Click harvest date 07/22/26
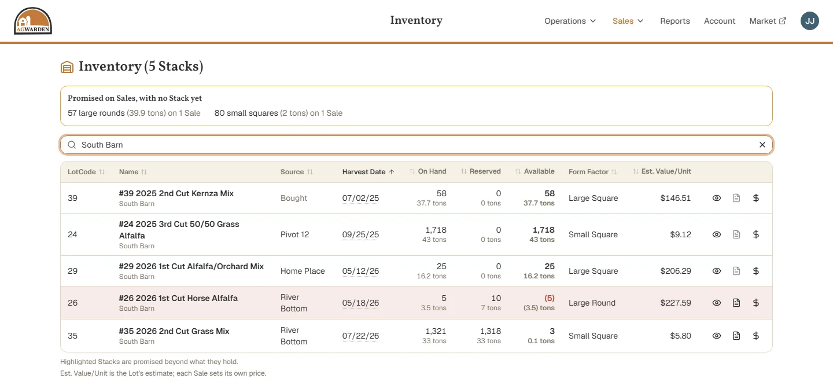 pos(360,336)
